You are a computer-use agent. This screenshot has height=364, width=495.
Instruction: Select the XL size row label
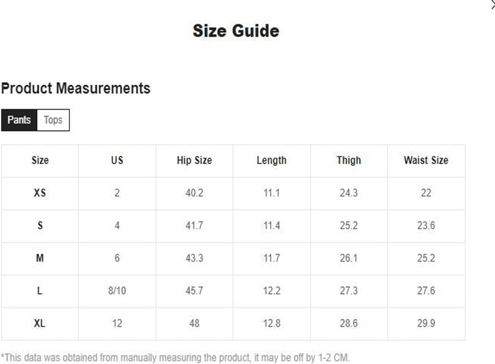pyautogui.click(x=40, y=323)
